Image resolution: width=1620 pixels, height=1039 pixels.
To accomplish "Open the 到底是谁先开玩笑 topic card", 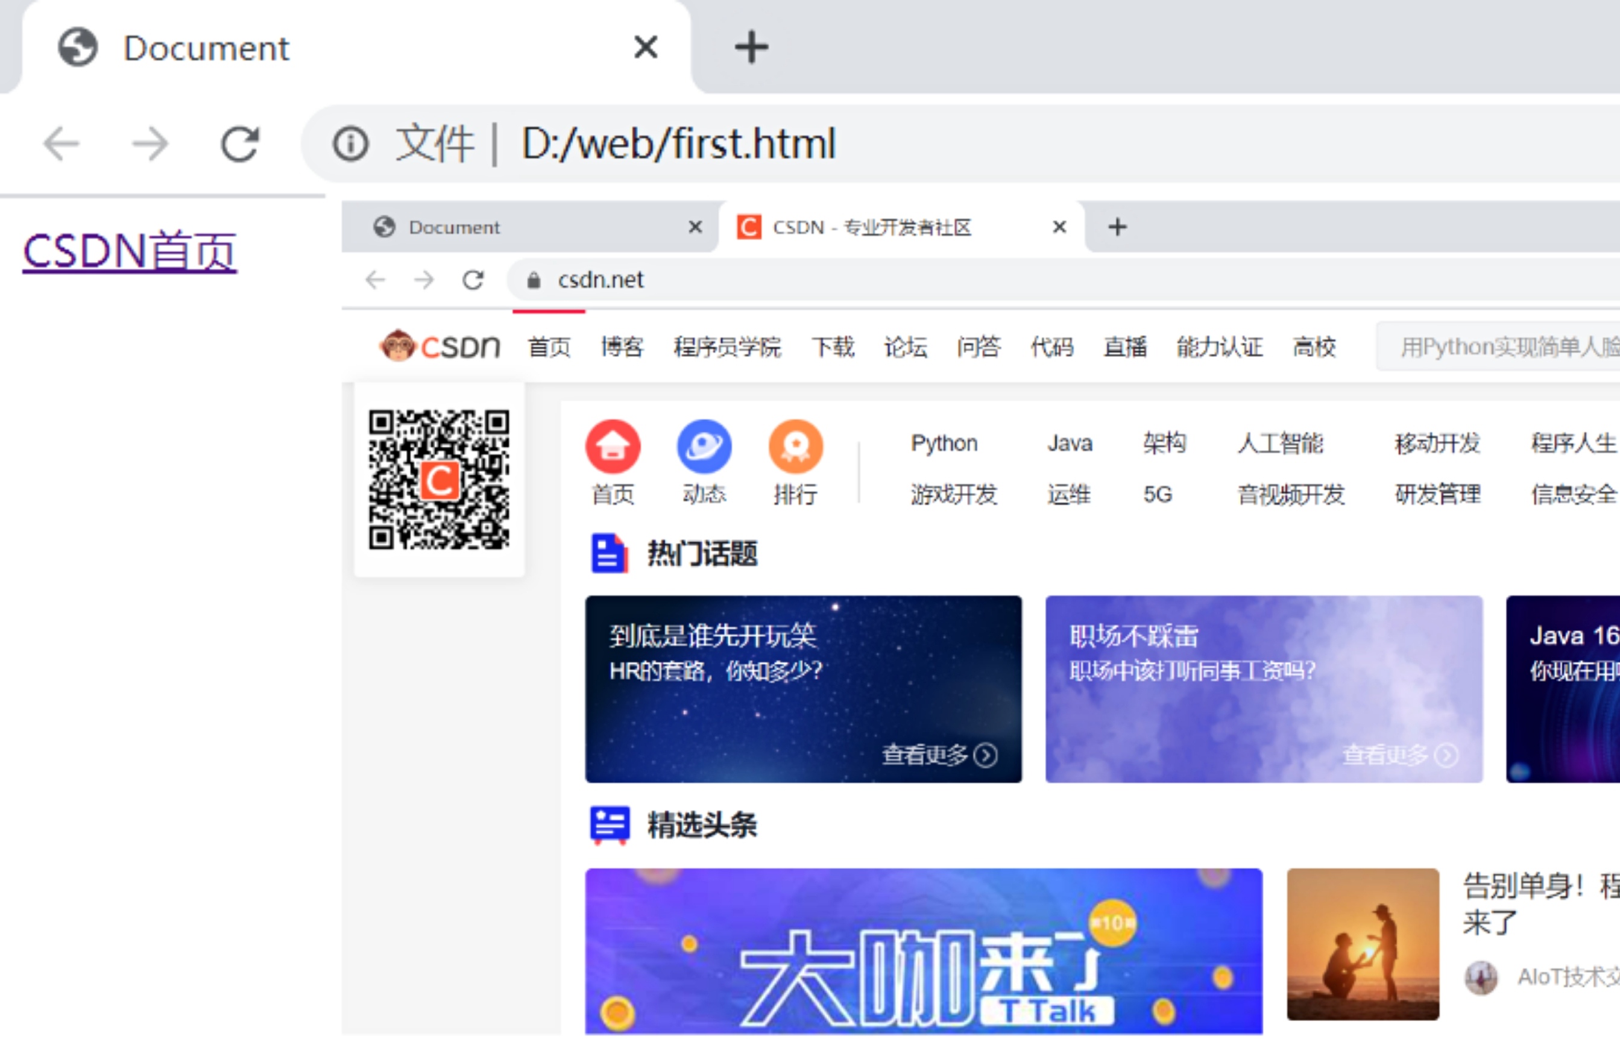I will point(803,689).
